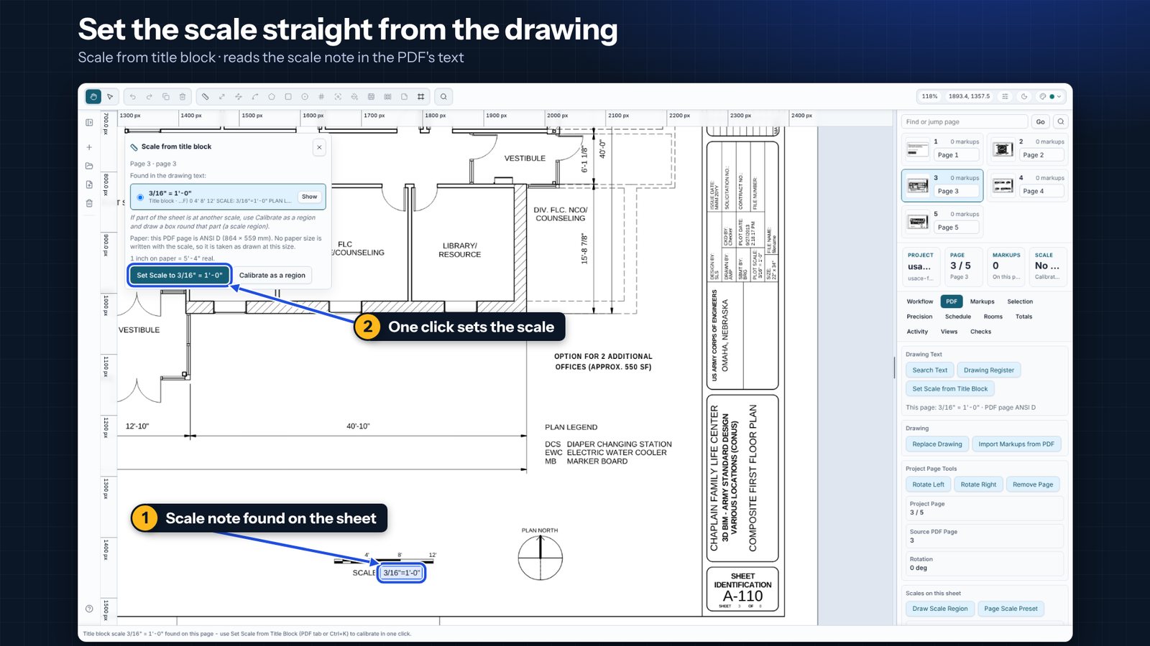The height and width of the screenshot is (646, 1150).
Task: Click Import Markups from PDF
Action: 1016,444
